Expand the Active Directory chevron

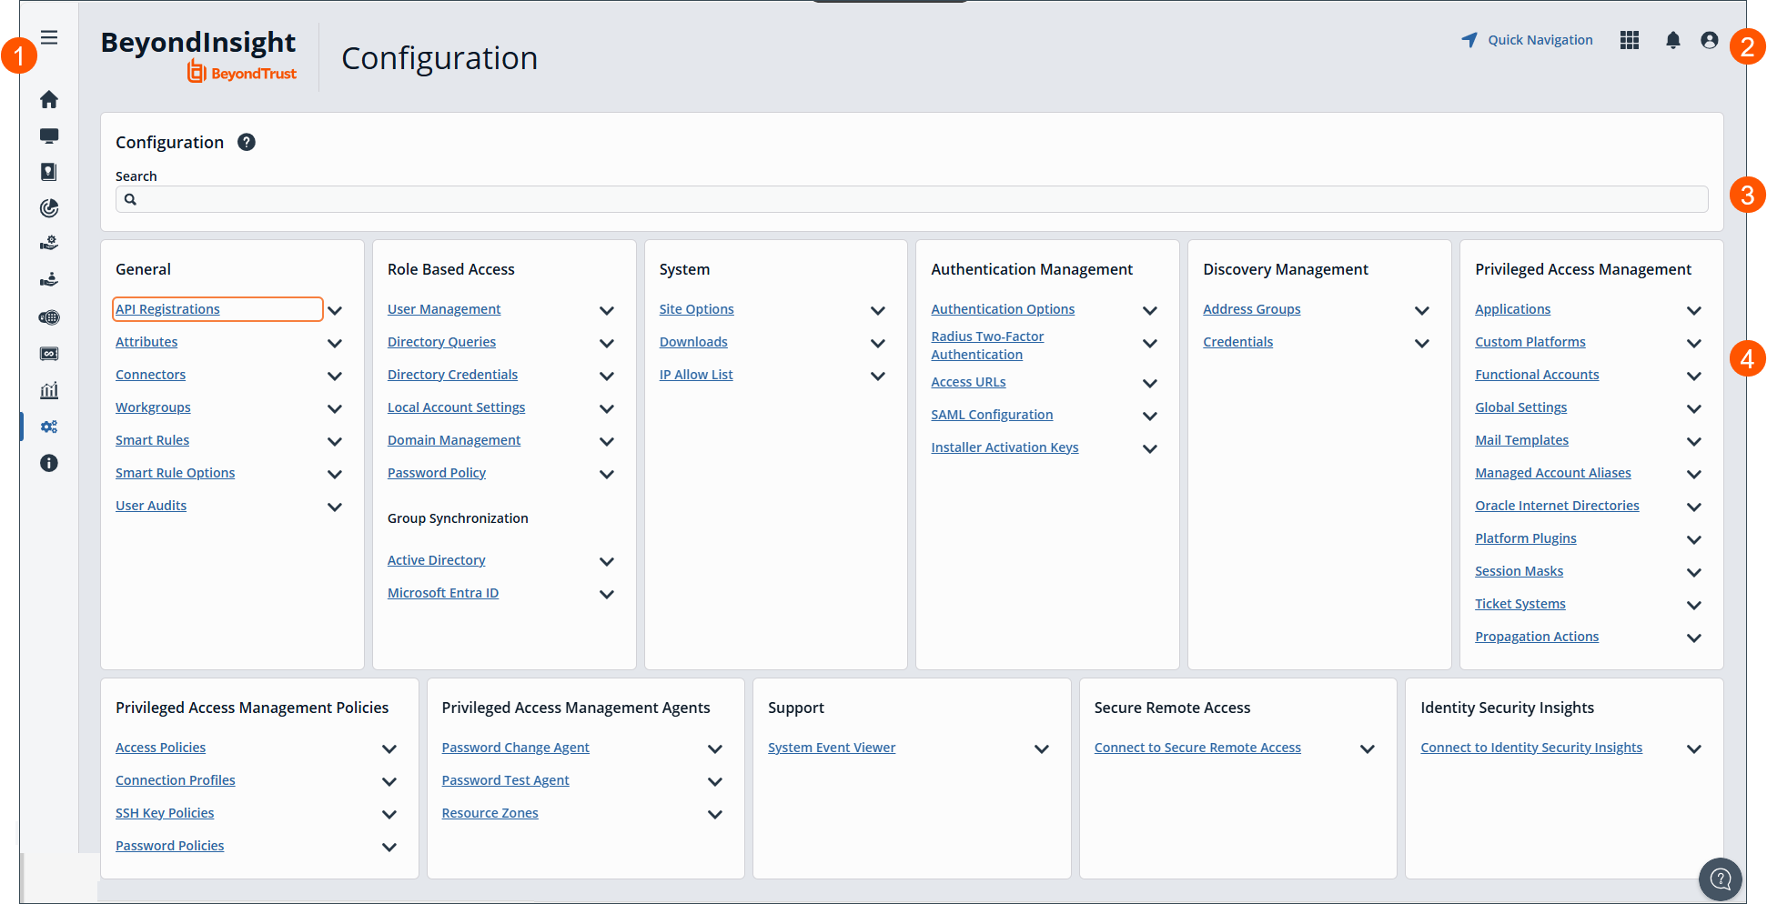click(607, 561)
